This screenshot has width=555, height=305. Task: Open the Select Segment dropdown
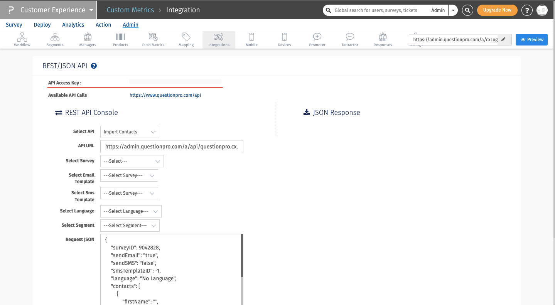[130, 225]
